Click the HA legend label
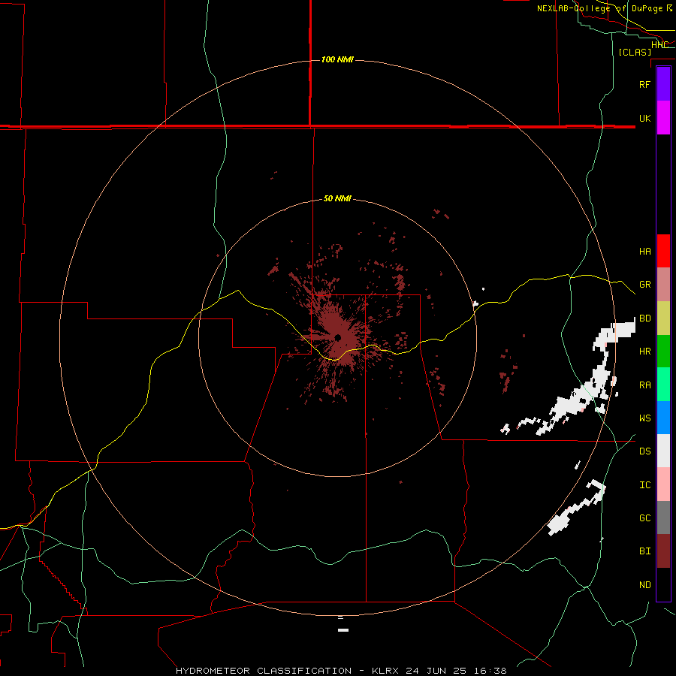The height and width of the screenshot is (676, 676). point(644,252)
